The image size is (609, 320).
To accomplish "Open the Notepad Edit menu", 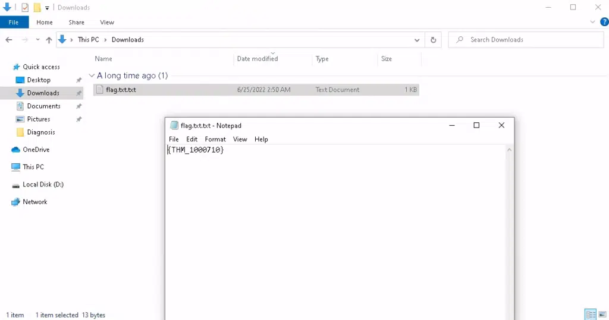I will coord(192,140).
